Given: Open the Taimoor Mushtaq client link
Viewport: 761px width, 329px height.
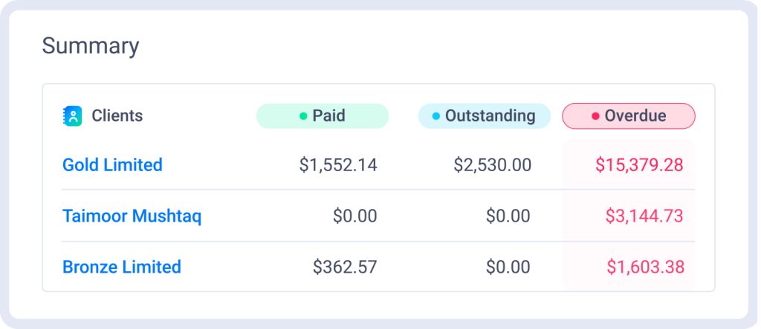Looking at the screenshot, I should pos(132,216).
